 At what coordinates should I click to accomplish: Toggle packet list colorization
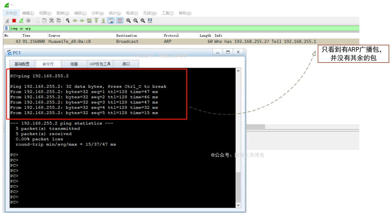coord(120,21)
